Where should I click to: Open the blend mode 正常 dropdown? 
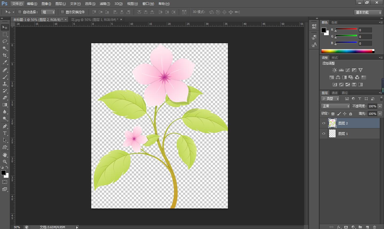(x=335, y=106)
